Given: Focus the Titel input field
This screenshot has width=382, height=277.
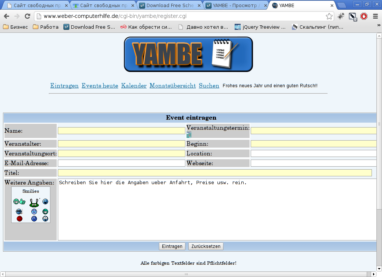Looking at the screenshot, I should click(x=215, y=173).
